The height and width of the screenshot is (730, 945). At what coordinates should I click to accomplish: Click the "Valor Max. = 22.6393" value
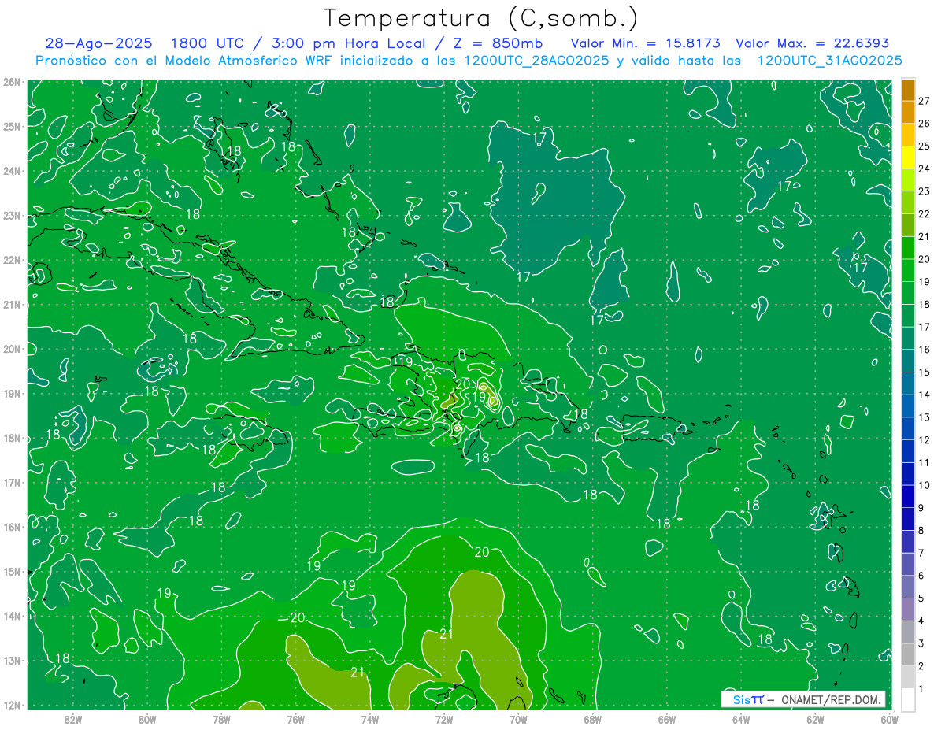click(813, 43)
